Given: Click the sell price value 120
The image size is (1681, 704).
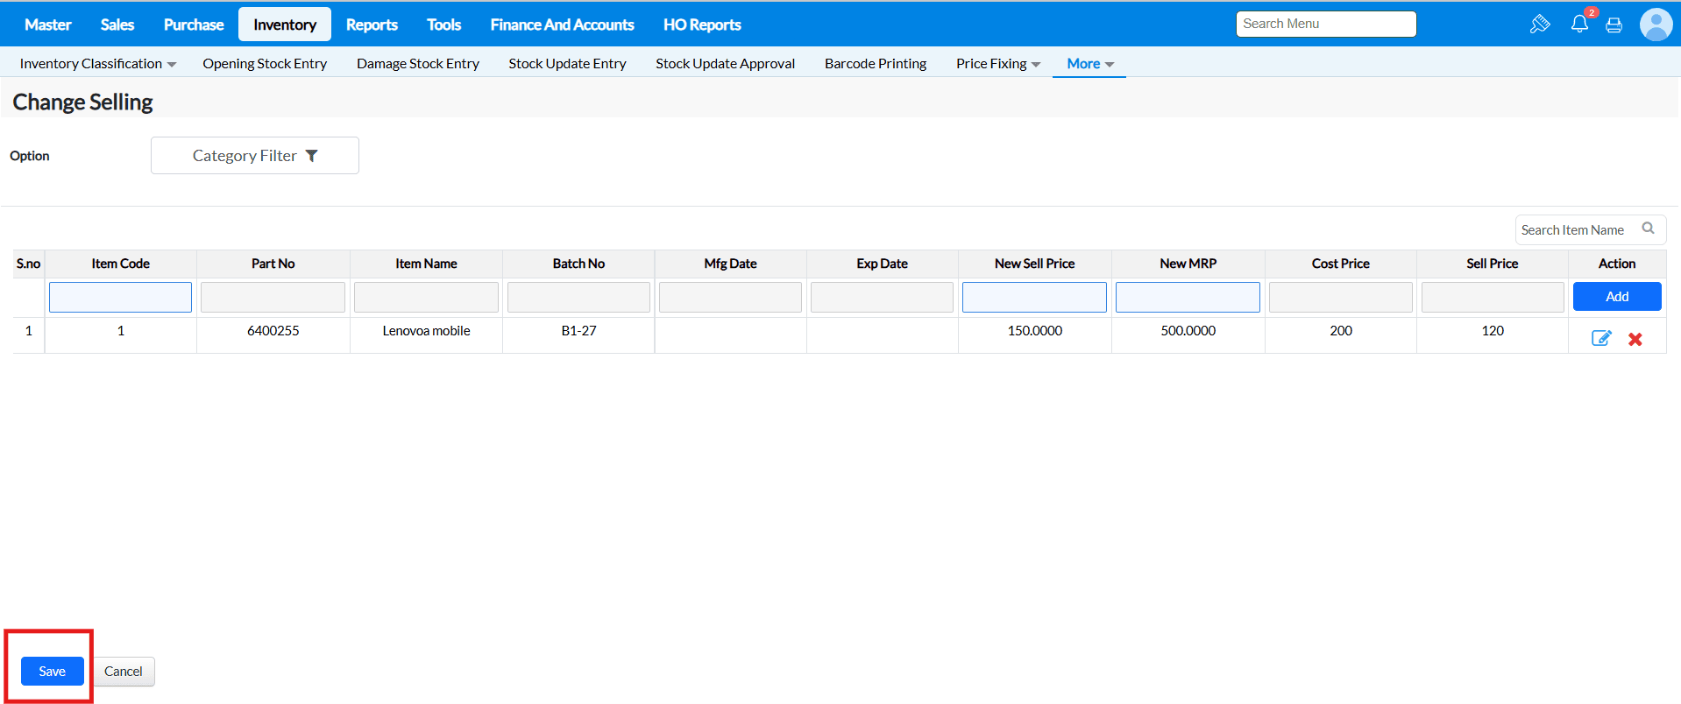Looking at the screenshot, I should click(1493, 331).
